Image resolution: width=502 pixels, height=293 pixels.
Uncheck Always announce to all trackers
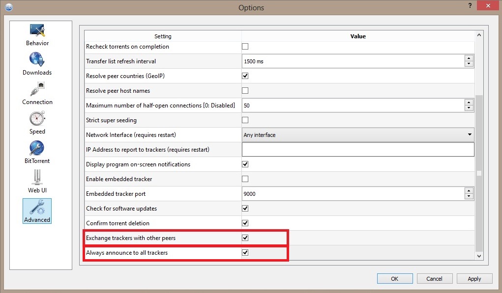tap(245, 253)
